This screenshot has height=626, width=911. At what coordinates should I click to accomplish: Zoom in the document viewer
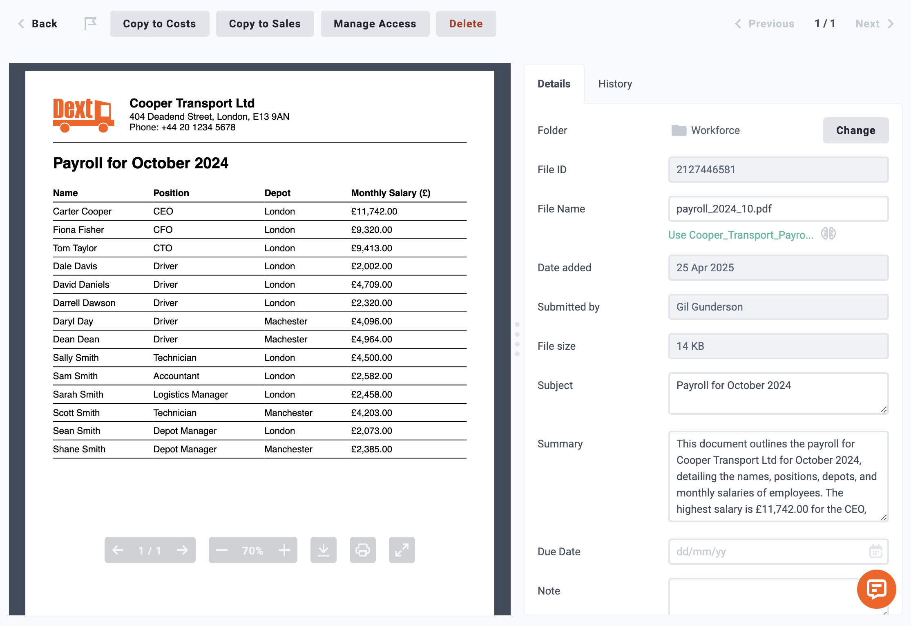pos(284,550)
